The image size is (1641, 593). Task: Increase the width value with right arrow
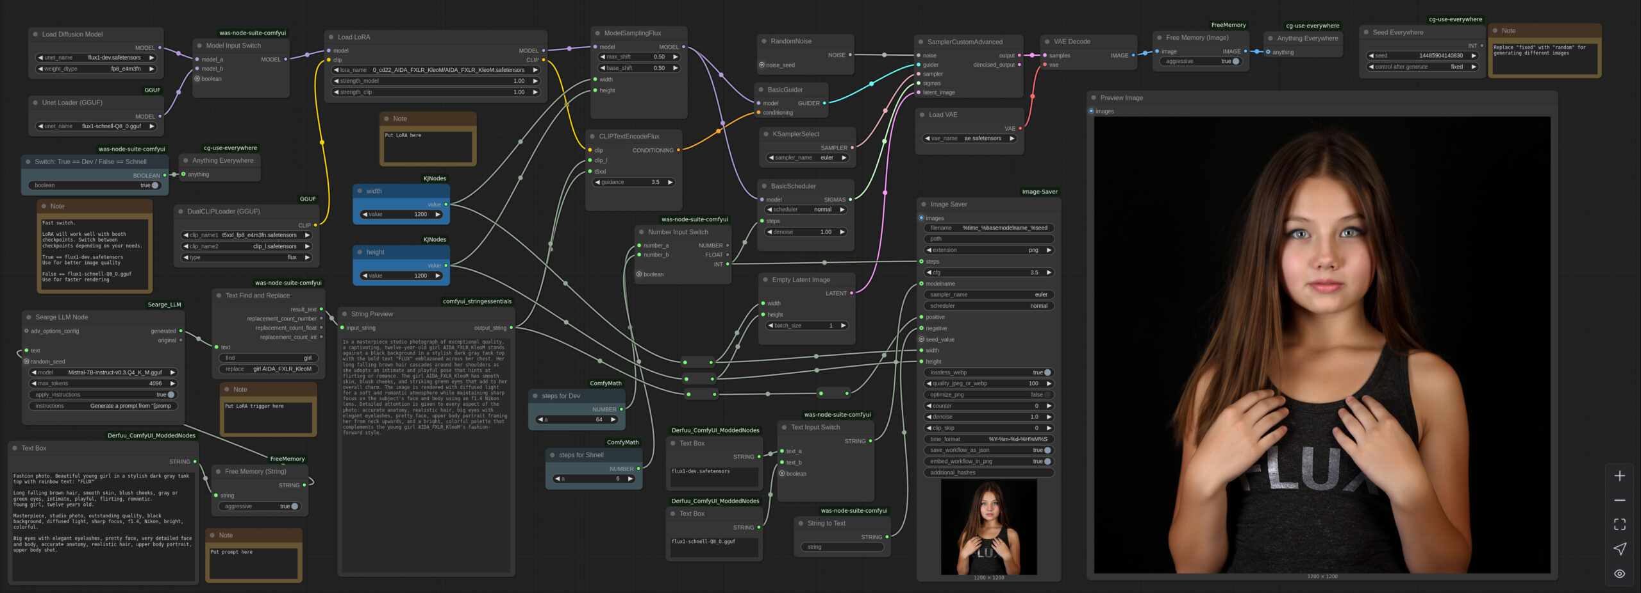438,215
